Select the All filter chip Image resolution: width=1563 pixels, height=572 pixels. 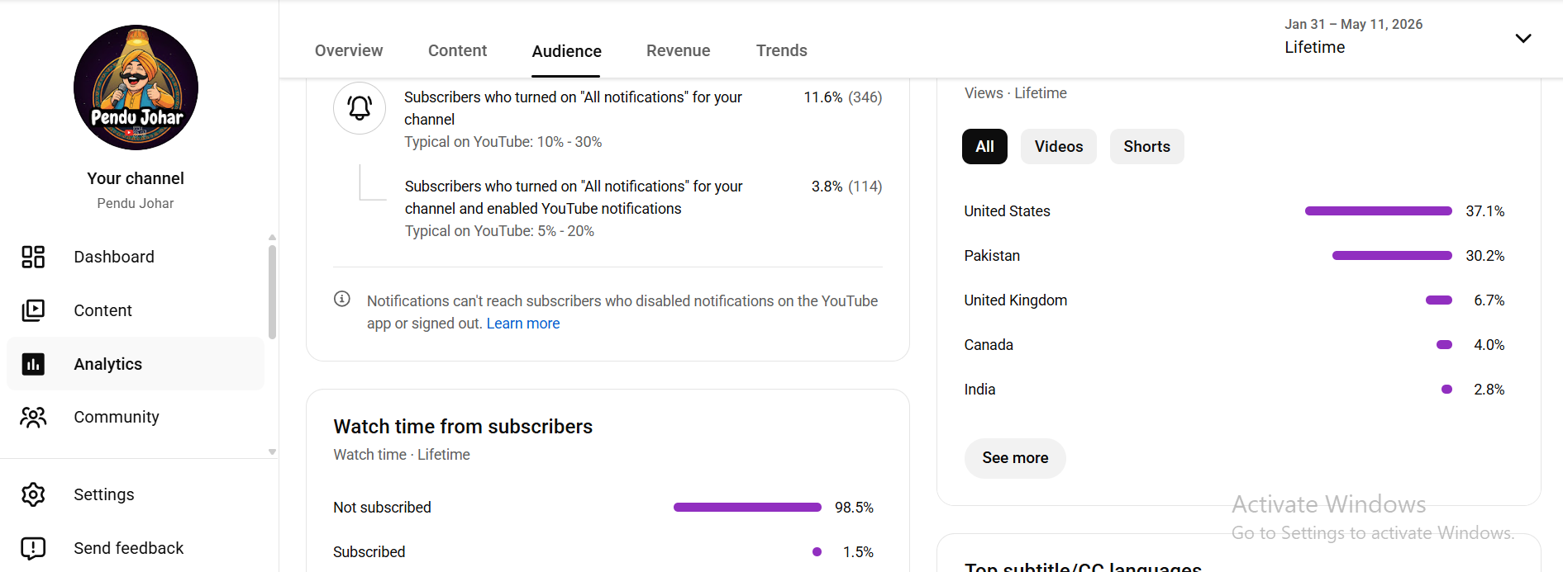984,146
